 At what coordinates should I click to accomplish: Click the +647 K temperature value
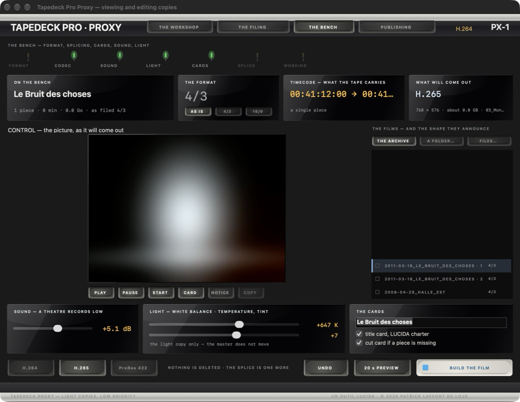point(327,325)
